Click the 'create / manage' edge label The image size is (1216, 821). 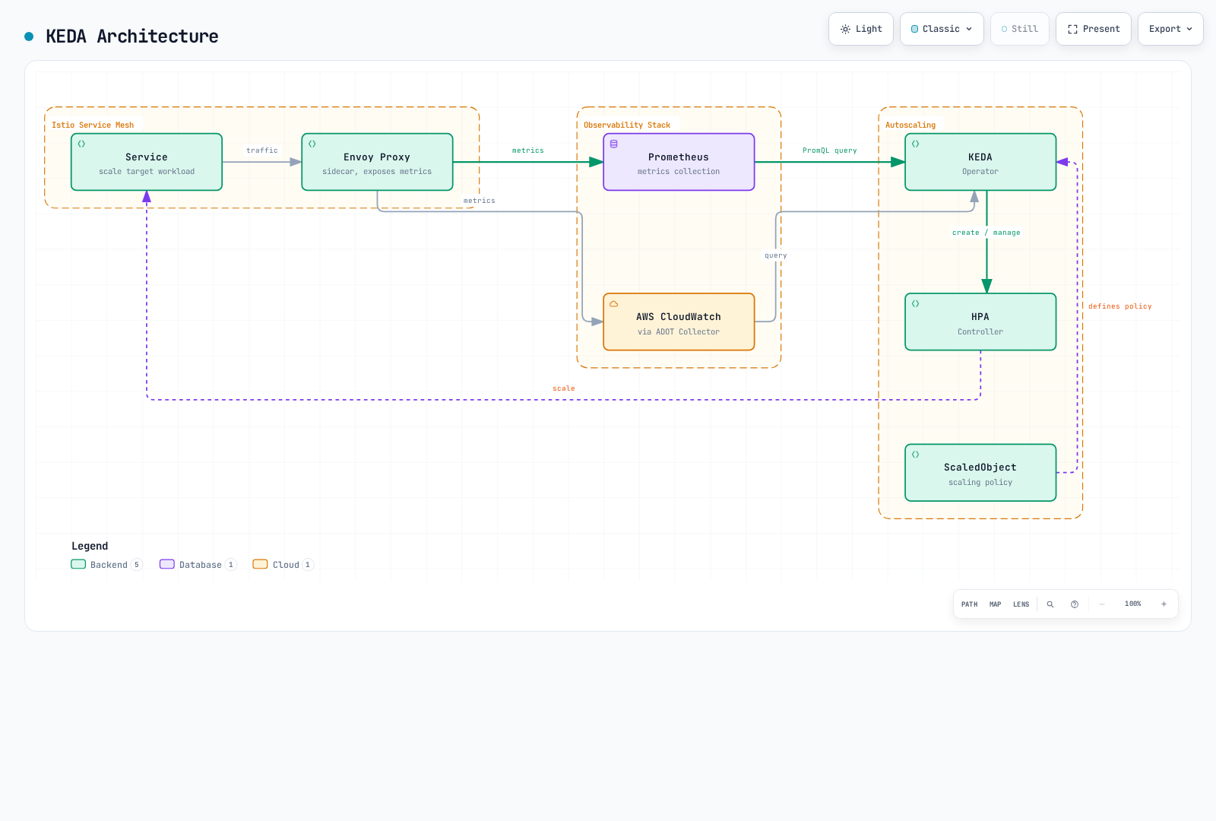point(986,233)
